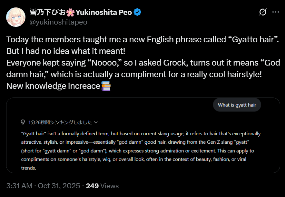The width and height of the screenshot is (285, 197).
Task: Click the "Yukinoshita Peo" display name
Action: tap(103, 13)
